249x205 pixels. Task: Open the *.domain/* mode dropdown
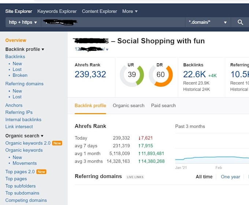[x=208, y=22]
